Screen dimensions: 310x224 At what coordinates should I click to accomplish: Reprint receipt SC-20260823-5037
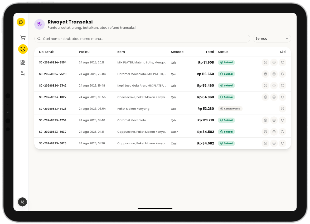(265, 132)
